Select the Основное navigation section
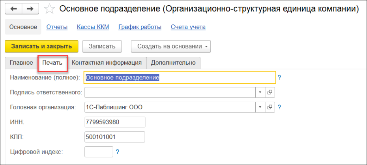The image size is (367, 165). 23,27
